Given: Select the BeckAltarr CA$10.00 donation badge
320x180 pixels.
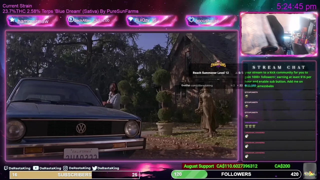Looking at the screenshot, I should click(92, 20).
